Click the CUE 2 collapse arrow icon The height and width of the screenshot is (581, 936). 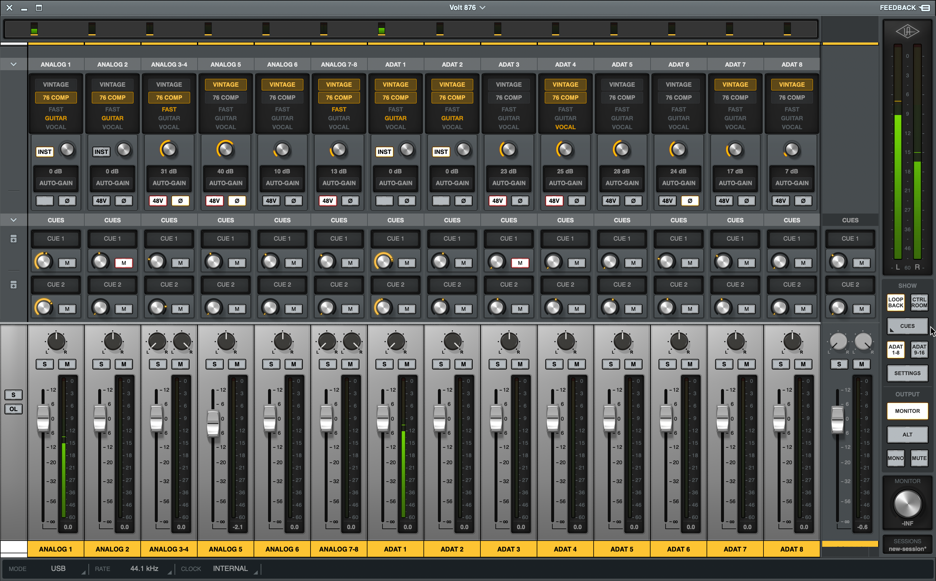pos(14,285)
